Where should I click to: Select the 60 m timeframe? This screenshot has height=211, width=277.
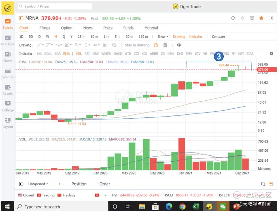click(x=94, y=37)
